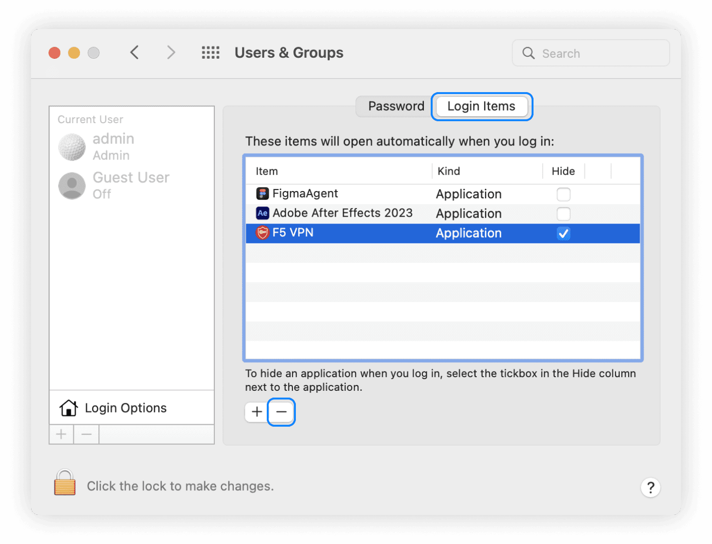This screenshot has height=544, width=712.
Task: Click the Adobe After Effects icon
Action: point(262,213)
